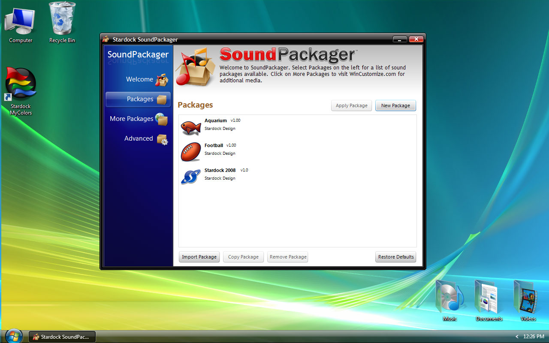Go to the Advanced section
Image resolution: width=549 pixels, height=343 pixels.
point(138,138)
